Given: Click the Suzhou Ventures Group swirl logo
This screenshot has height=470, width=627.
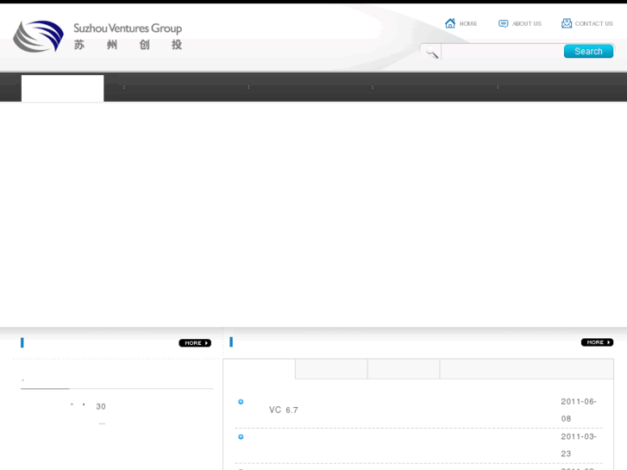Looking at the screenshot, I should tap(39, 36).
